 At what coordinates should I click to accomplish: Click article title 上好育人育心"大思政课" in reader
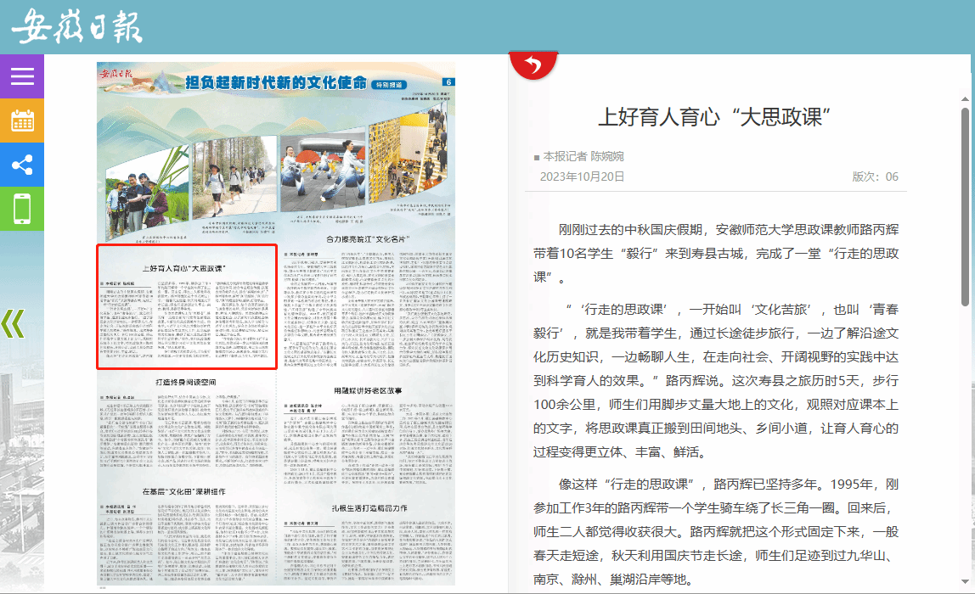714,117
